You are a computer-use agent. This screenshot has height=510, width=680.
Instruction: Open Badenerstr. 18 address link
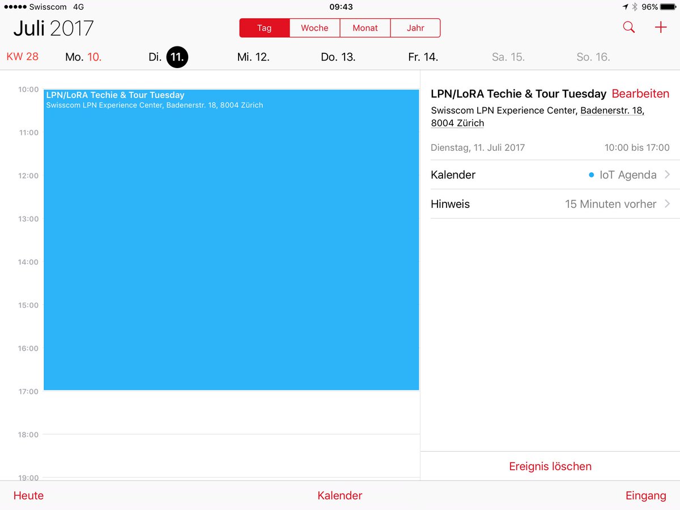[612, 110]
